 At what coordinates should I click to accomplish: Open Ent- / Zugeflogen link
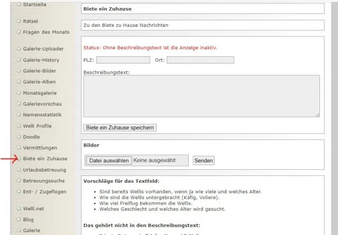(x=45, y=192)
